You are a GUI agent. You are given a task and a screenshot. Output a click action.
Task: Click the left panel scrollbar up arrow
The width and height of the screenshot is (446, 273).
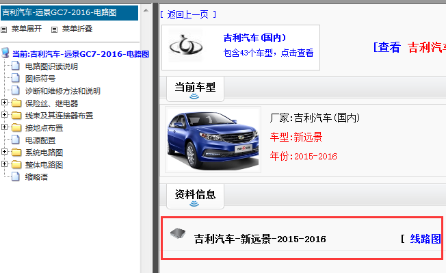coord(146,10)
